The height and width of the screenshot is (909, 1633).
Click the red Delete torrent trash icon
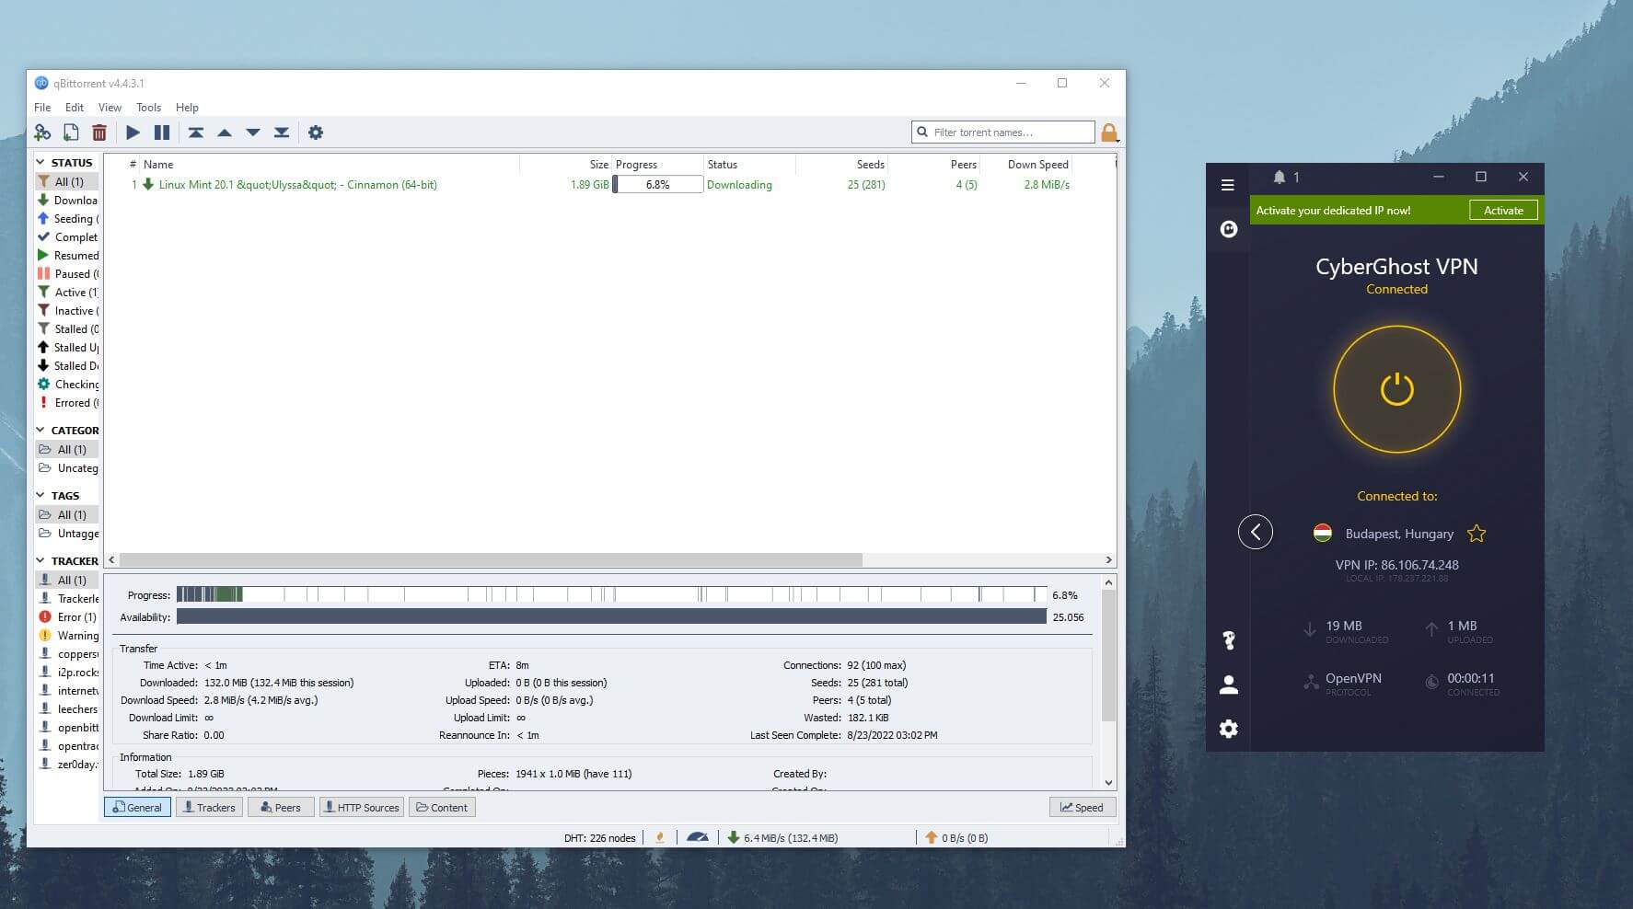point(99,132)
